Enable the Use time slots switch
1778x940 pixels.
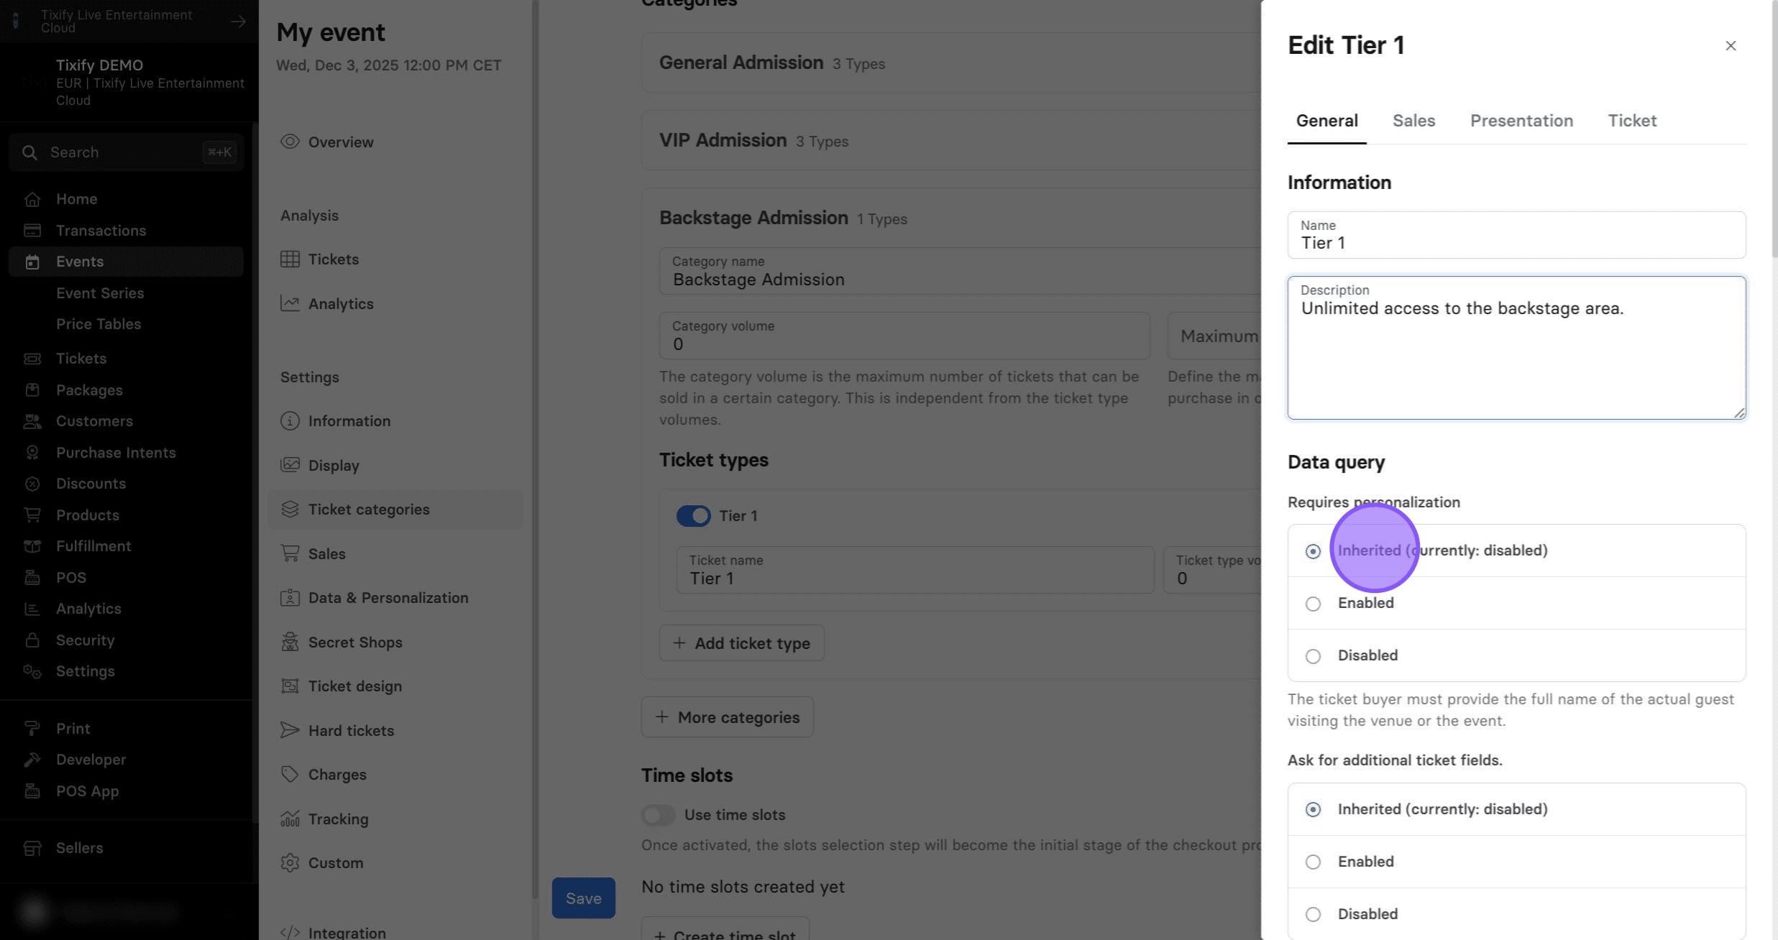click(x=659, y=815)
